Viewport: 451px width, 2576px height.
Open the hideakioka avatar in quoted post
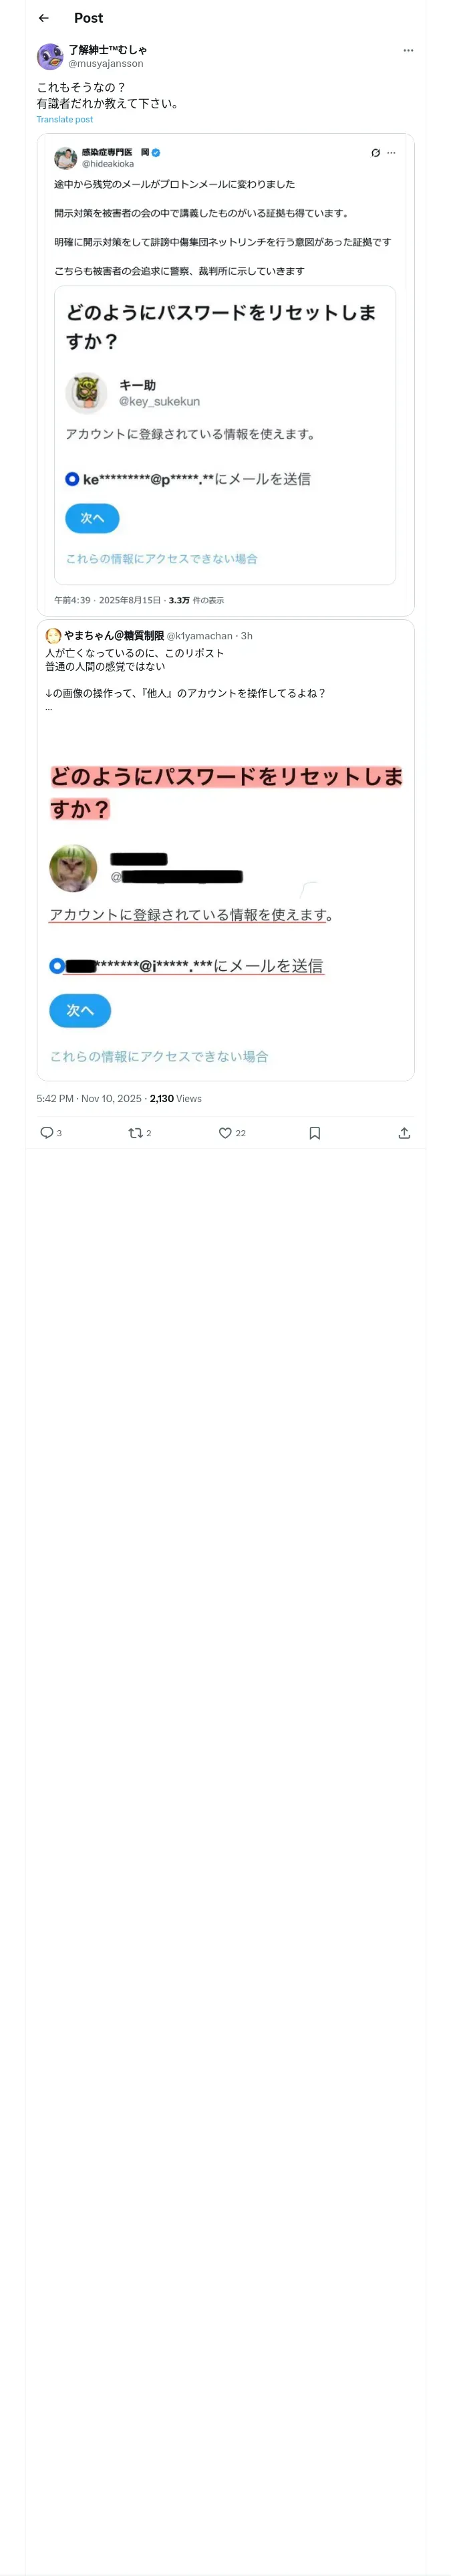[x=66, y=158]
